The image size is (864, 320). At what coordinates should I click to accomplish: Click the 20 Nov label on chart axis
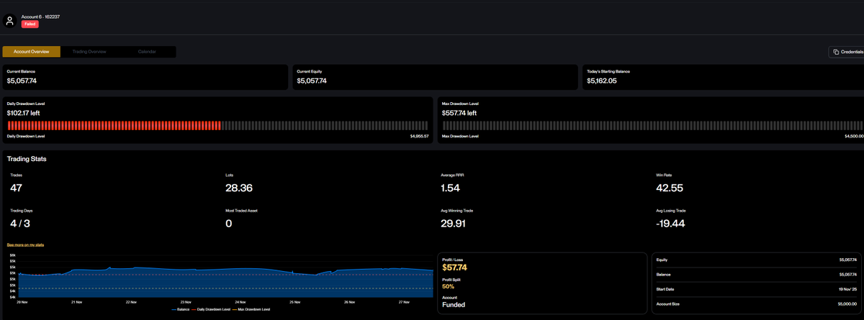[22, 302]
